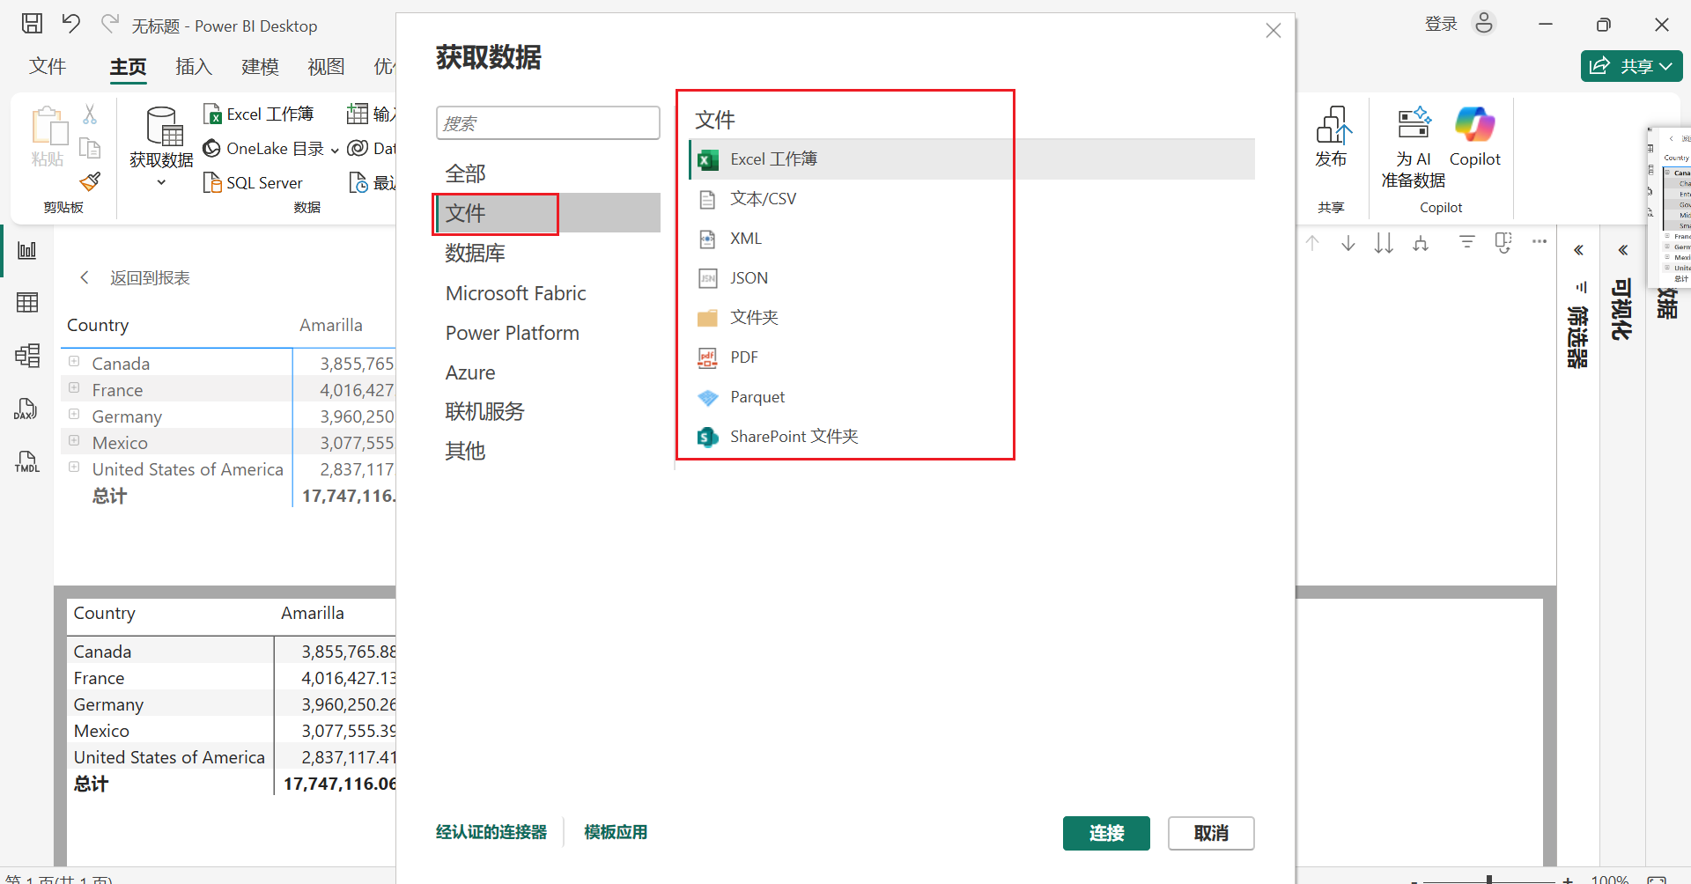Open OneLake 目录 from the ribbon
The height and width of the screenshot is (884, 1691).
(263, 149)
